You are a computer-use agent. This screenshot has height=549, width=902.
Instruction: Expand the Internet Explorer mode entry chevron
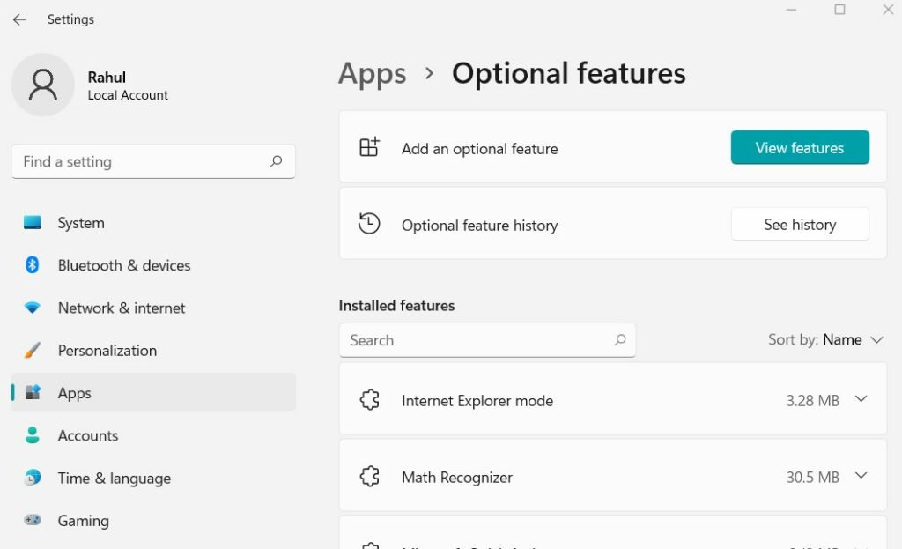[861, 400]
